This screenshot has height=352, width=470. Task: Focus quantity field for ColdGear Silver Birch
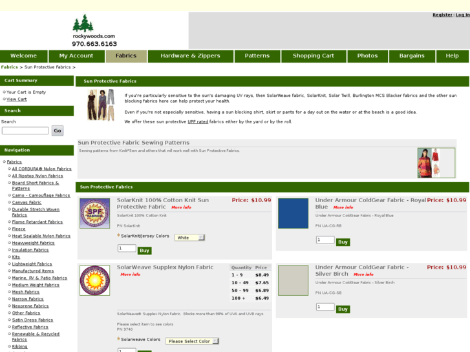pos(325,307)
